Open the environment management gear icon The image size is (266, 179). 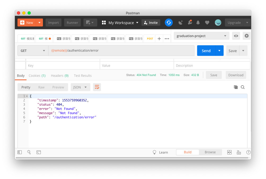246,36
